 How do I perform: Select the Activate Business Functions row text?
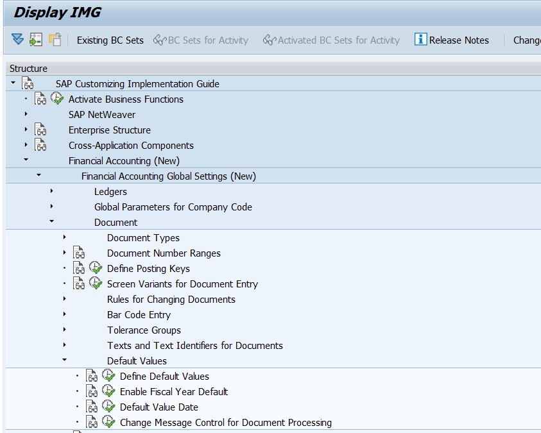(126, 99)
